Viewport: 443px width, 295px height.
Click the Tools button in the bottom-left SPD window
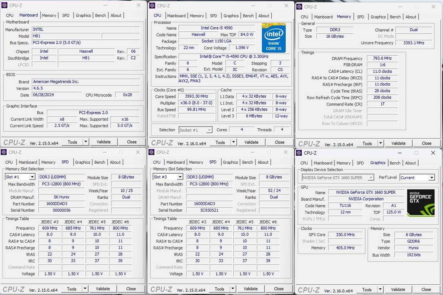tap(72, 288)
